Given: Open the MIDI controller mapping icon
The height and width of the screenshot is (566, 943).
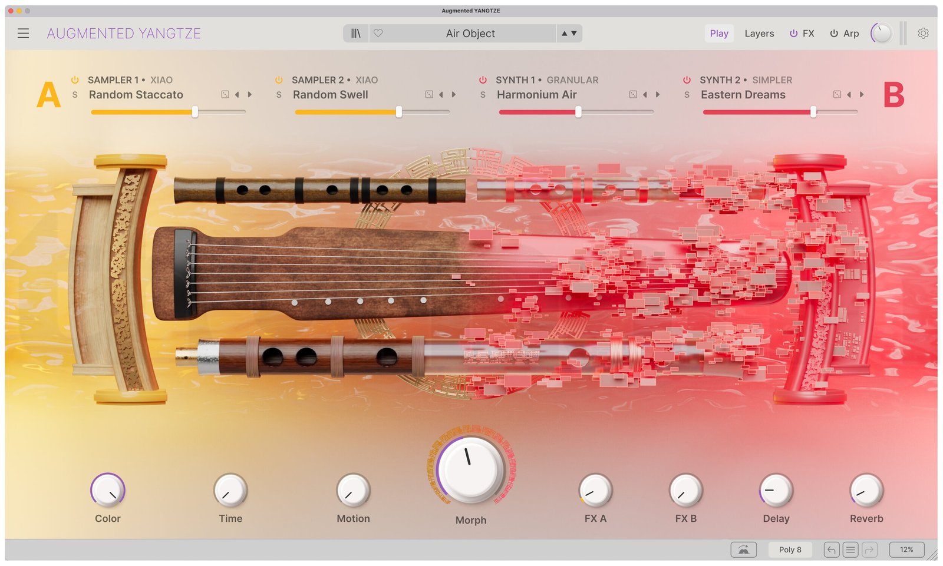Looking at the screenshot, I should click(x=743, y=550).
